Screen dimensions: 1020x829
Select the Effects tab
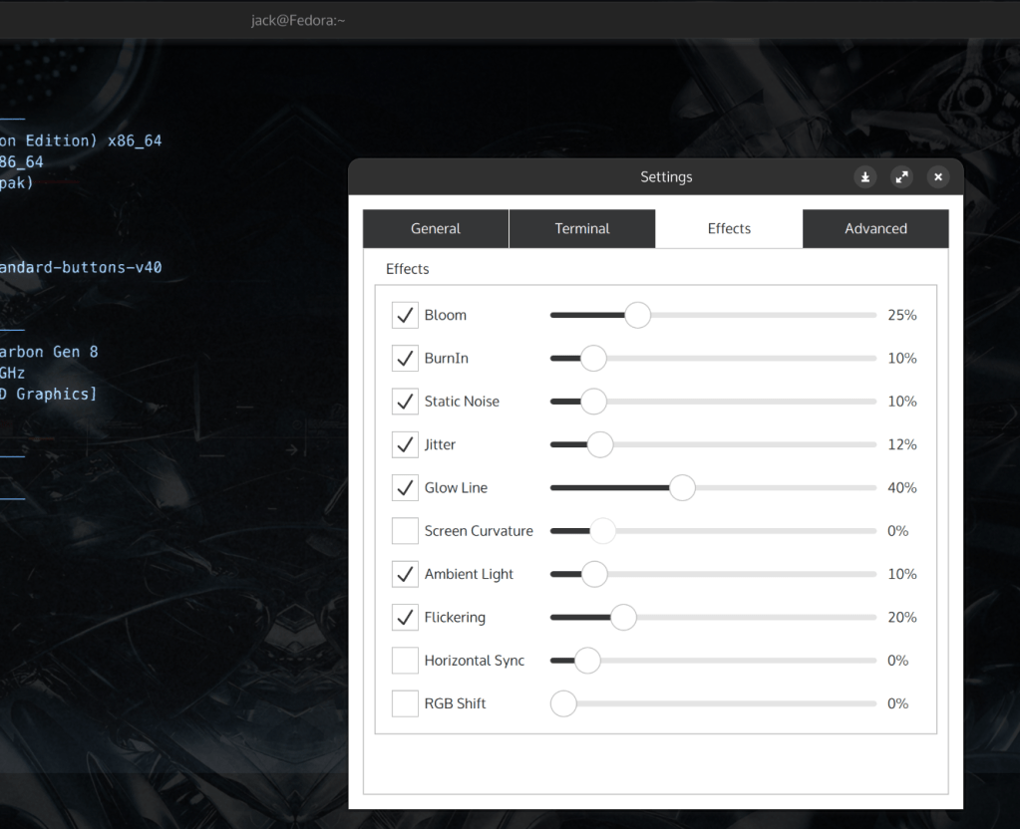tap(729, 228)
